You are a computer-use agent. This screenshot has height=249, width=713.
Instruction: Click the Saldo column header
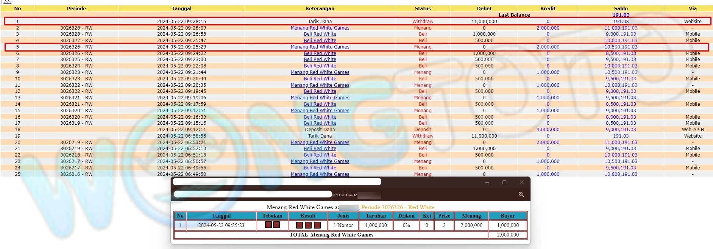621,8
